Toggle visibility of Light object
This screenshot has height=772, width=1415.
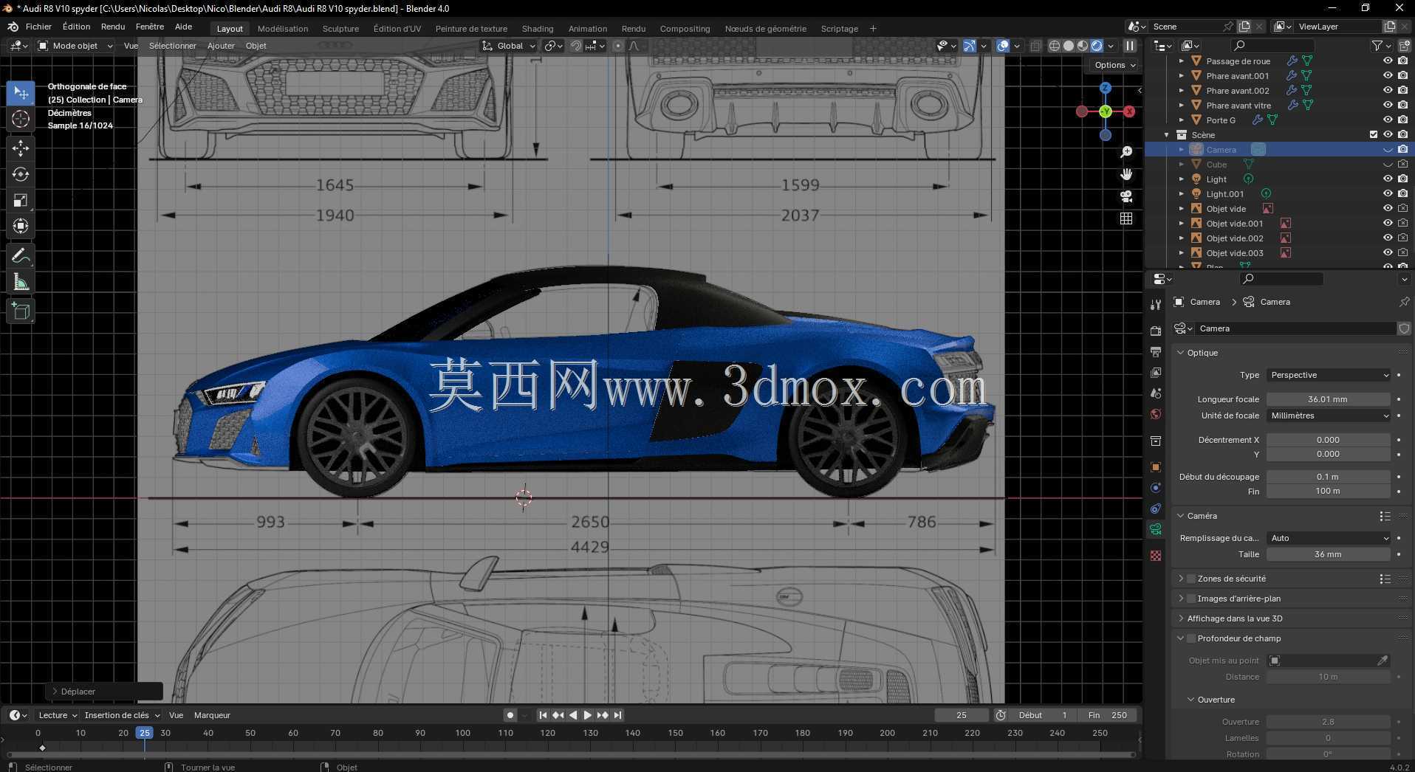[1388, 179]
